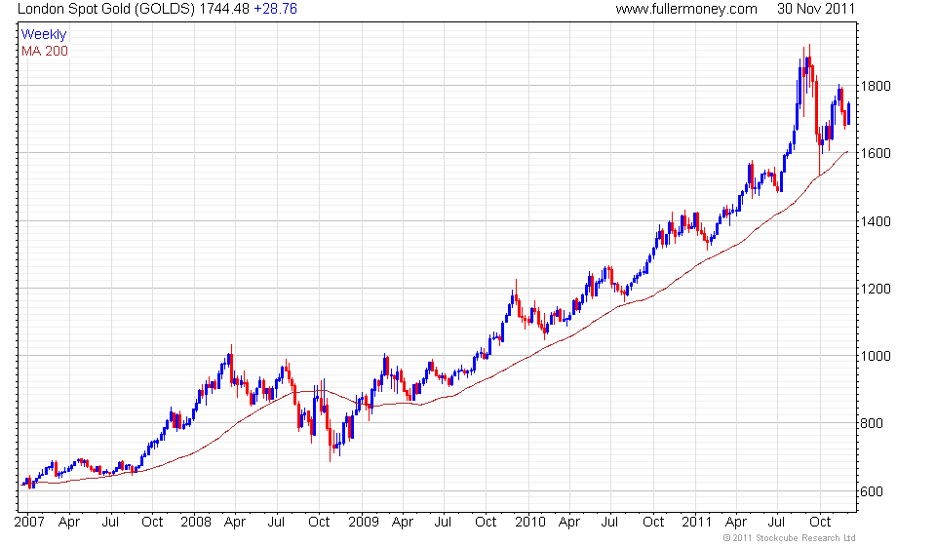Screen dimensions: 936x546
Task: Click the 1800 price axis label
Action: click(876, 86)
